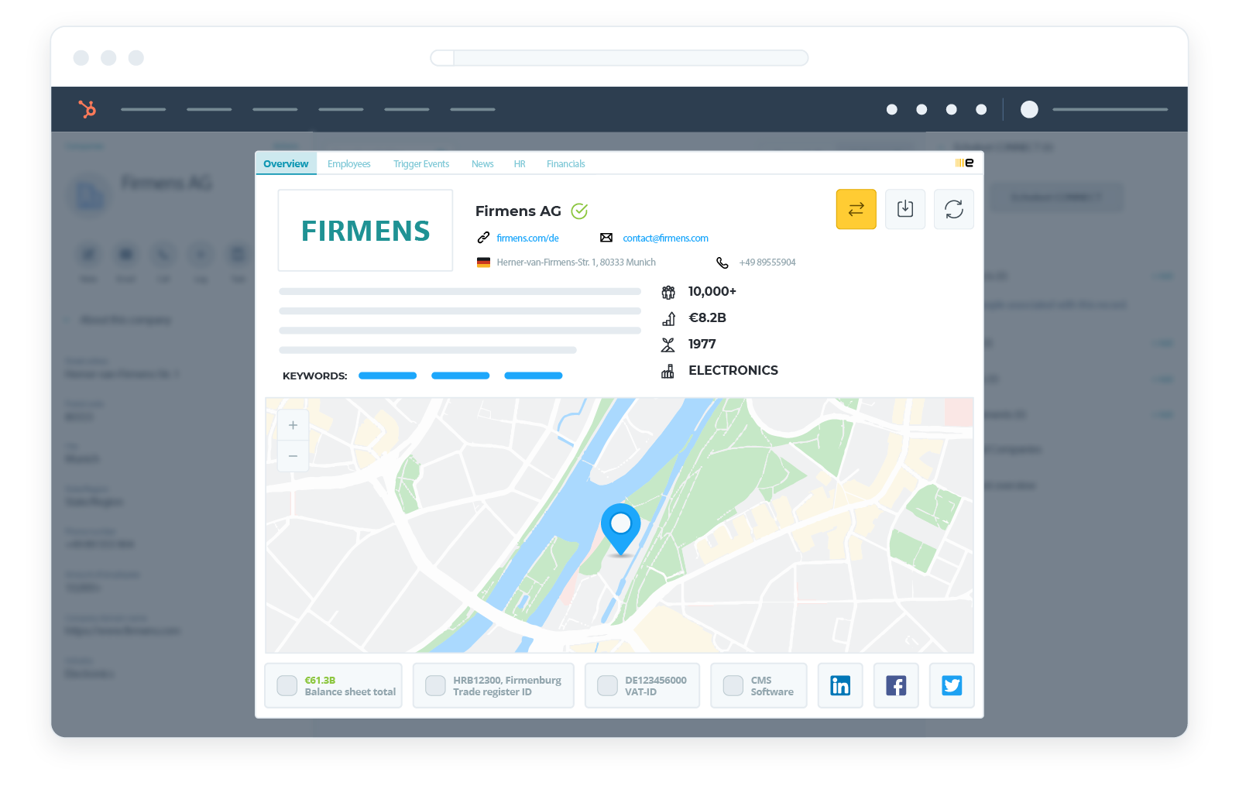Screen dimensions: 1239x789
Task: Open the Firmens Facebook page
Action: 895,685
